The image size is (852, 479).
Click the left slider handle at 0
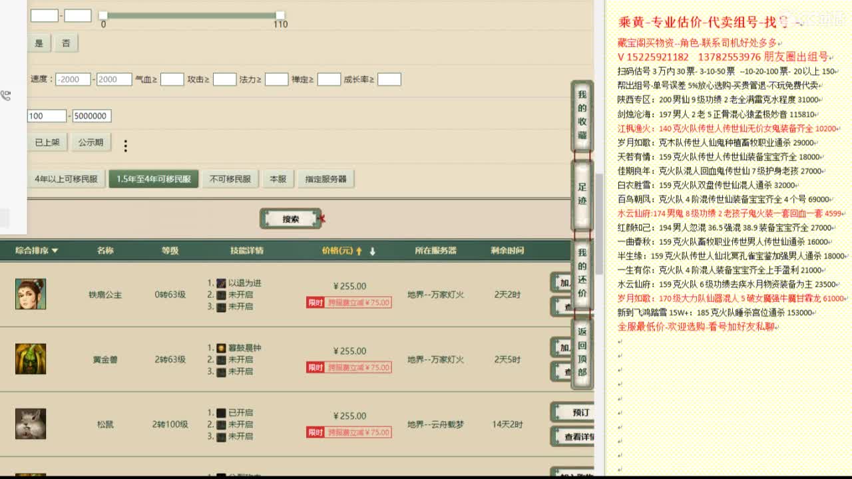coord(103,15)
